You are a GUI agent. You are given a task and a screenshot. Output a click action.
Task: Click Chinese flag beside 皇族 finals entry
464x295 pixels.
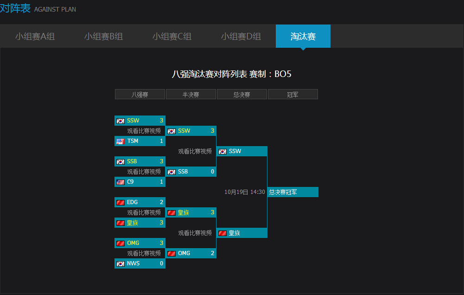(222, 233)
